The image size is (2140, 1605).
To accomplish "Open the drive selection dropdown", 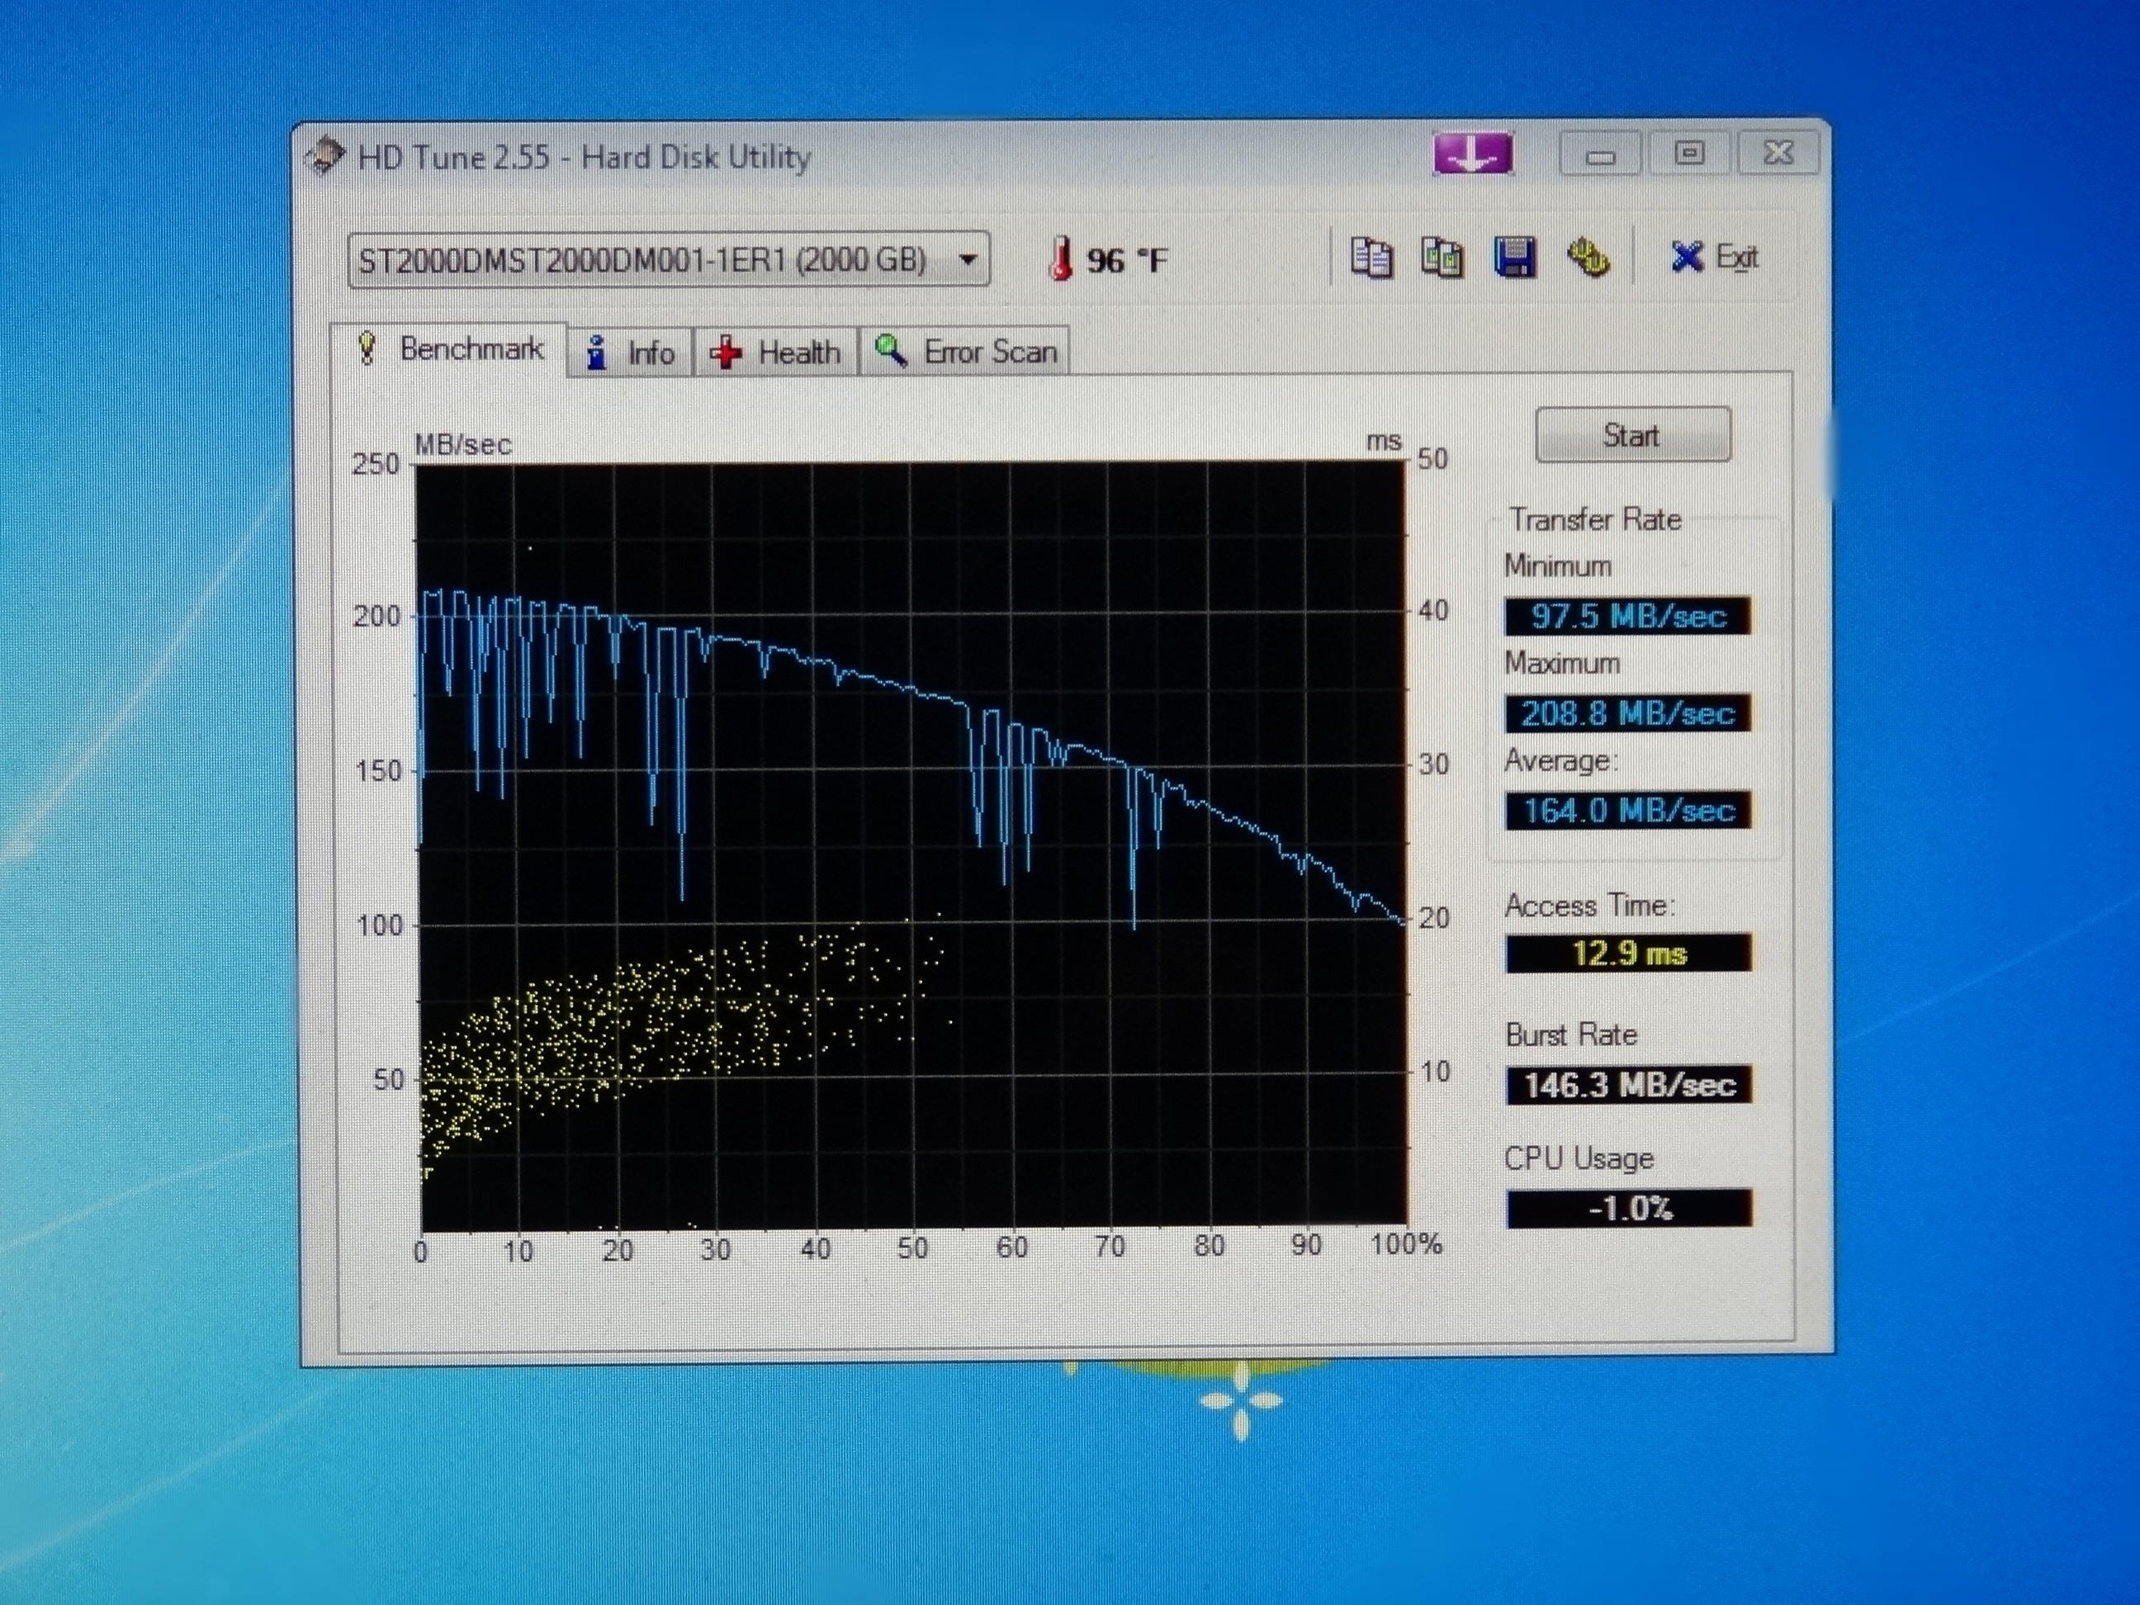I will coord(669,259).
